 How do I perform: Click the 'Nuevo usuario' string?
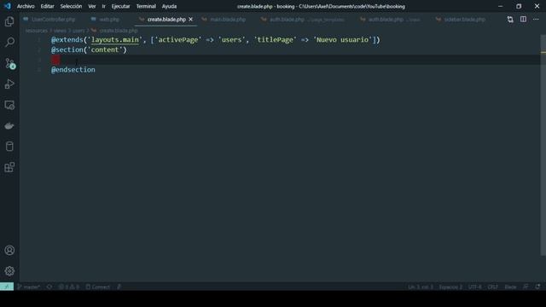tap(343, 40)
